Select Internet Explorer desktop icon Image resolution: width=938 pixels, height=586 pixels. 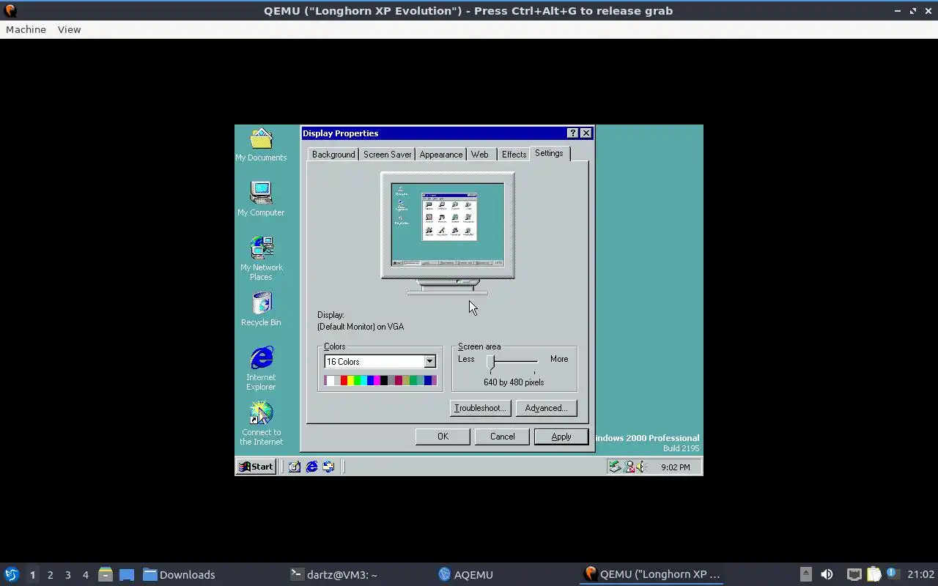coord(261,368)
